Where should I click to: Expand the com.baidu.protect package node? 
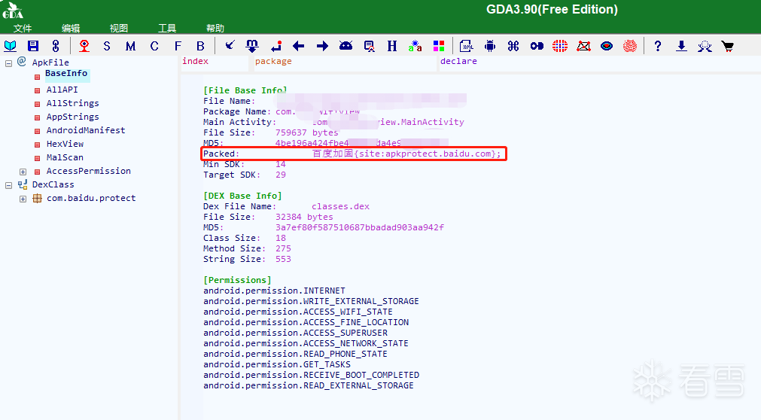[x=23, y=199]
